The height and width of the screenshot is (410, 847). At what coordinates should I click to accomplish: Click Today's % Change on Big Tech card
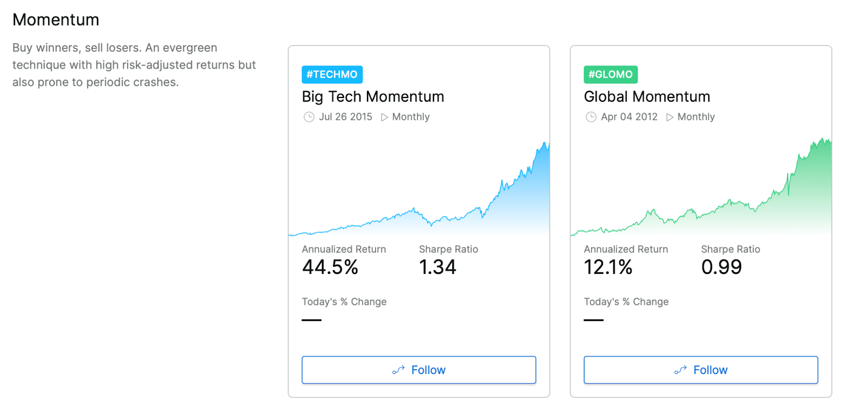point(344,302)
